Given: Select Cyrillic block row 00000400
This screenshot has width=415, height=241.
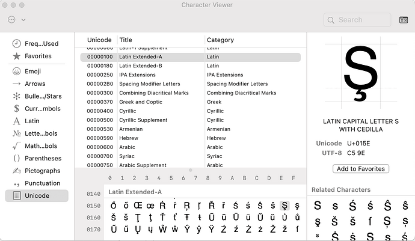Looking at the screenshot, I should pos(190,111).
